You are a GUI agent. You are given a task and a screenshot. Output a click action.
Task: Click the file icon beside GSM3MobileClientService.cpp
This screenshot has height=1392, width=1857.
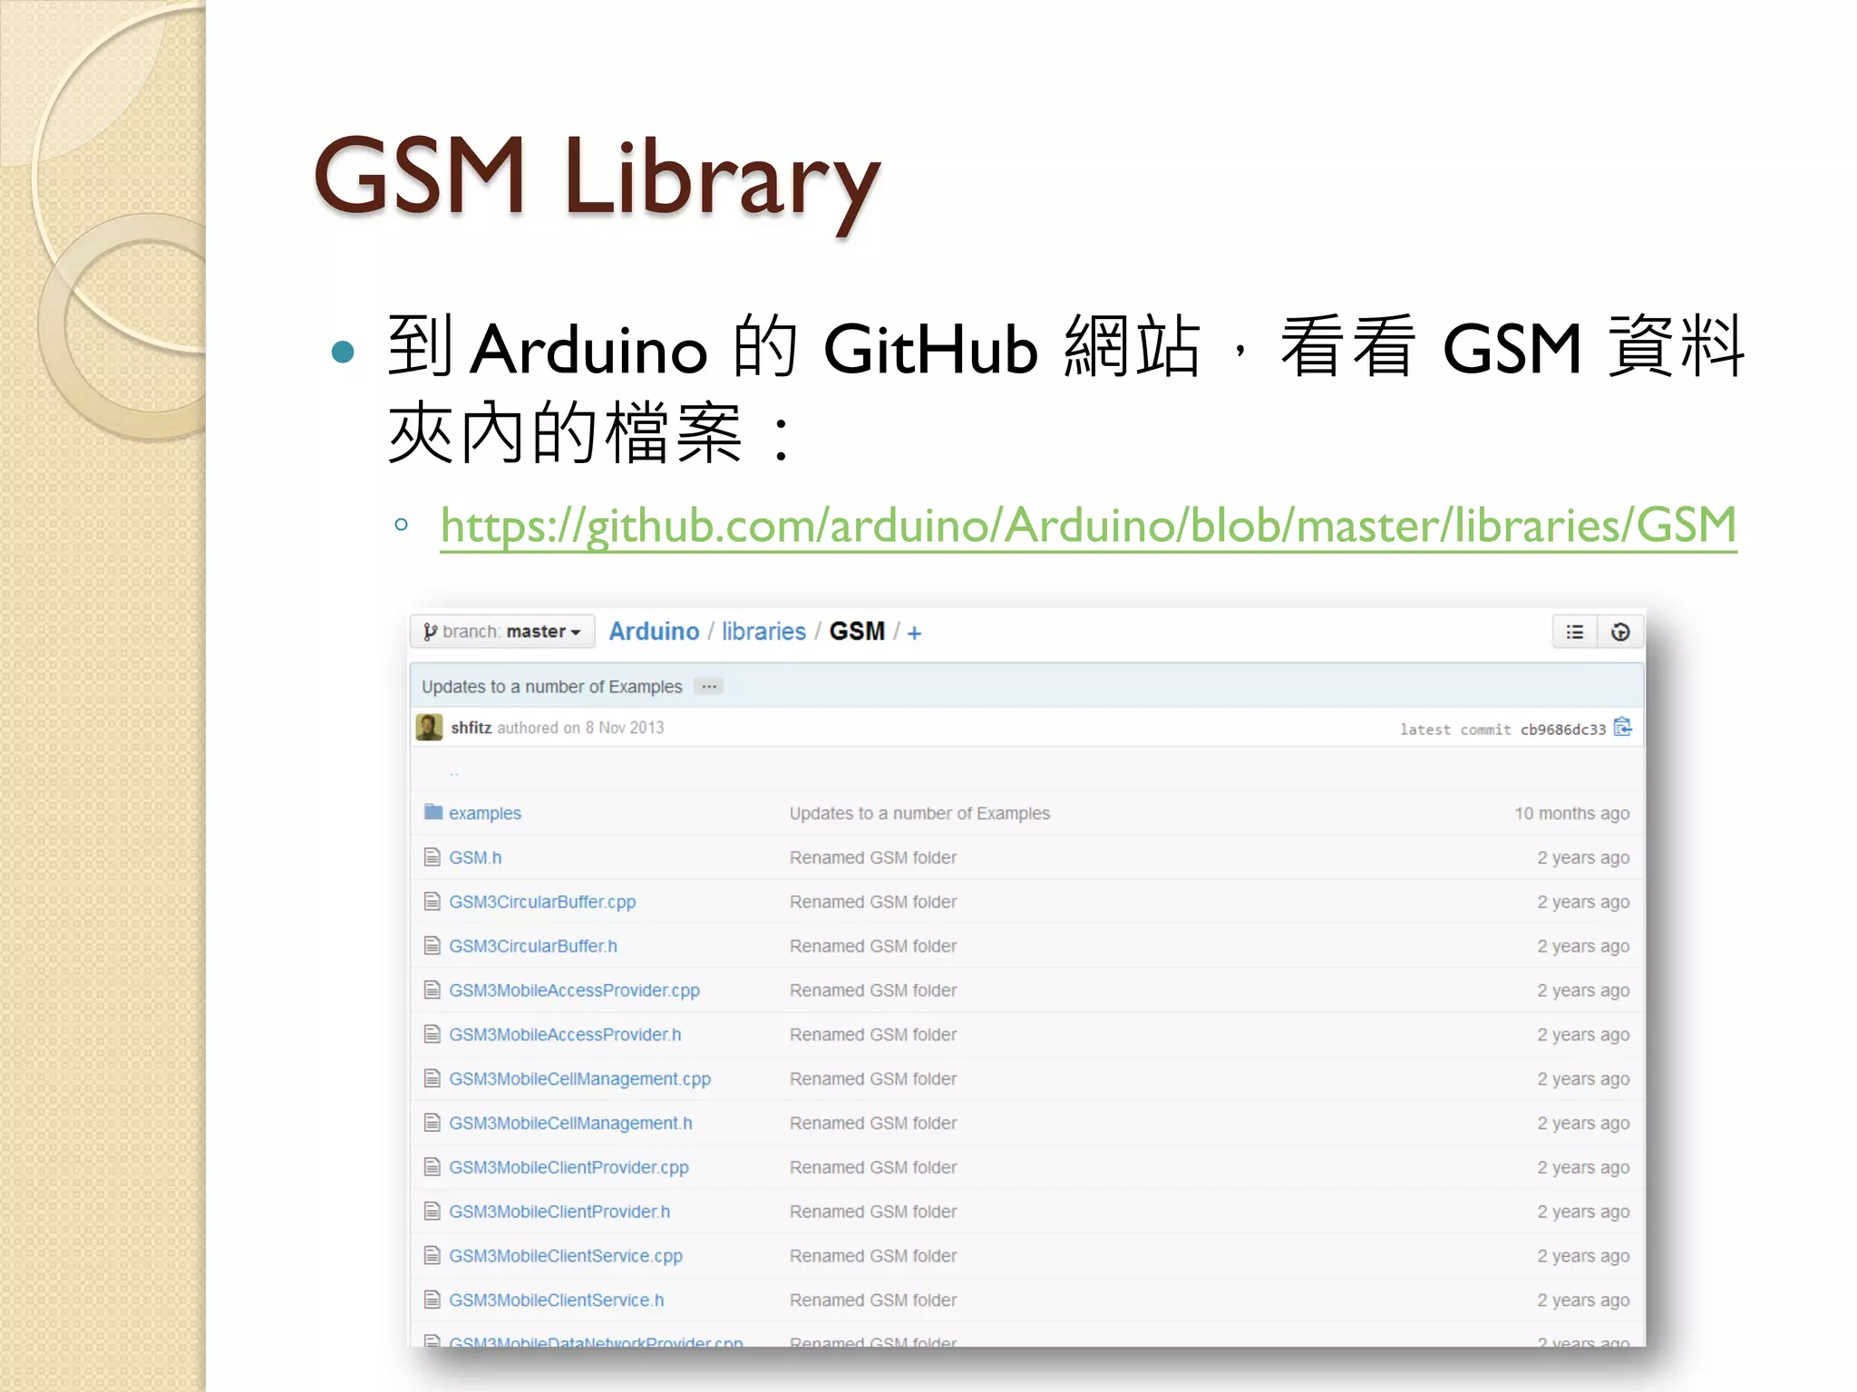pyautogui.click(x=433, y=1256)
